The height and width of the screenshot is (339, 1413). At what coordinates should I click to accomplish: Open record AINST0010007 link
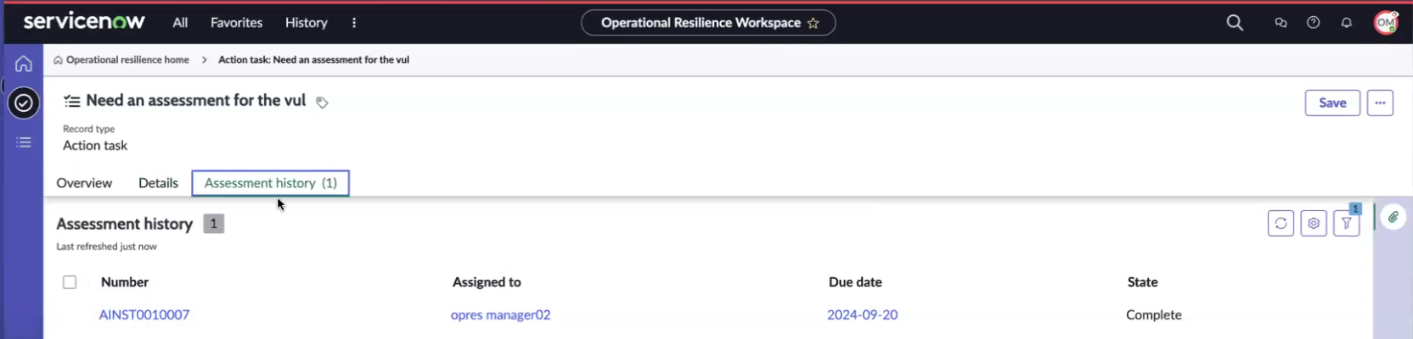[x=144, y=314]
